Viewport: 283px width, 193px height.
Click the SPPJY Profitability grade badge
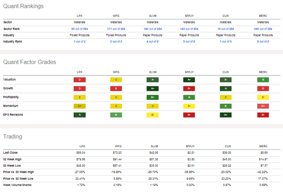189,97
